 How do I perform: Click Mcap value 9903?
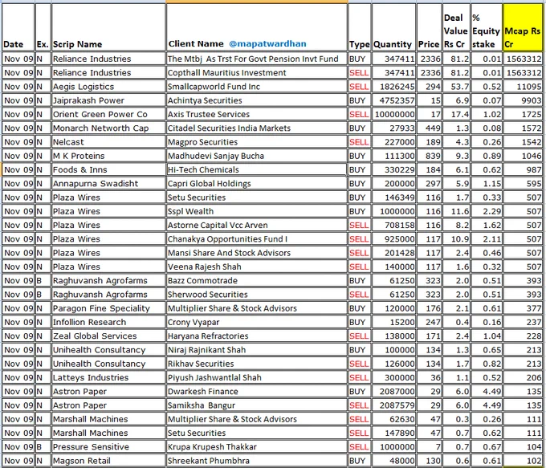(x=523, y=100)
